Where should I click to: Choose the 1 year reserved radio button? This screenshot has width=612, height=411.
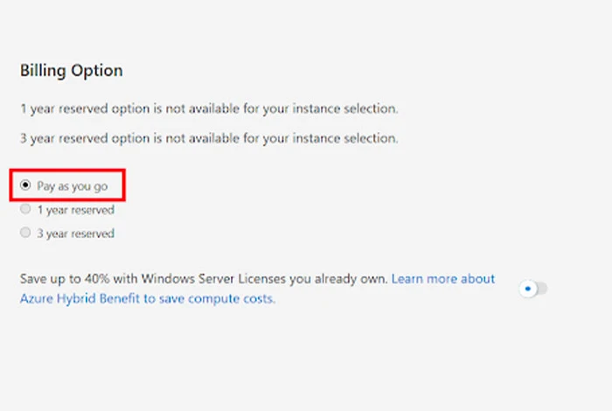pyautogui.click(x=25, y=209)
